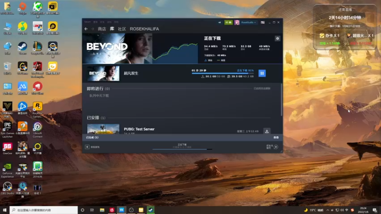This screenshot has width=381, height=214.
Task: Click the 73.3 MB/s peak speed value
Action: pyautogui.click(x=229, y=46)
